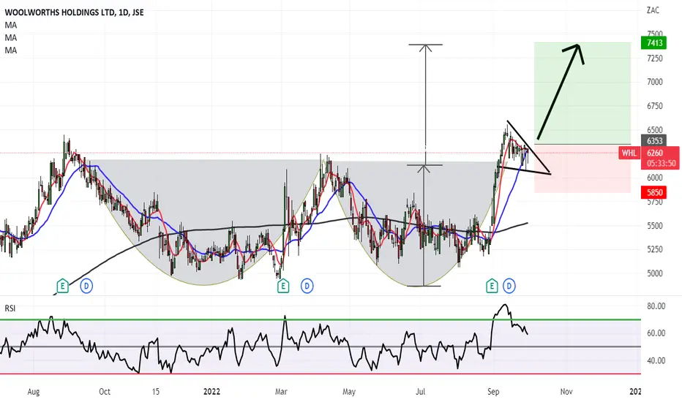Click the WOOLWORTHS HOLDINGS LTD chart title
This screenshot has height=402, width=682.
click(x=74, y=12)
